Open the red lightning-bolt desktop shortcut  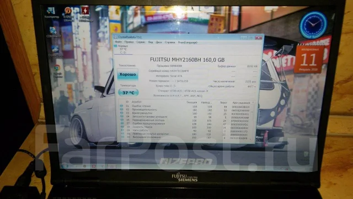pyautogui.click(x=85, y=14)
